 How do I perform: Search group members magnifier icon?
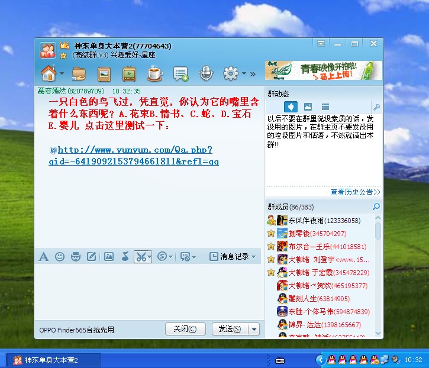(x=376, y=206)
